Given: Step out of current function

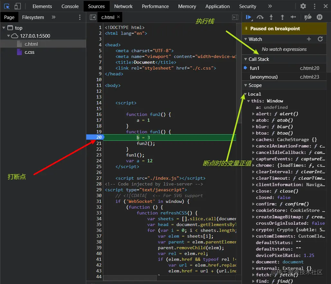Looking at the screenshot, I should point(282,17).
